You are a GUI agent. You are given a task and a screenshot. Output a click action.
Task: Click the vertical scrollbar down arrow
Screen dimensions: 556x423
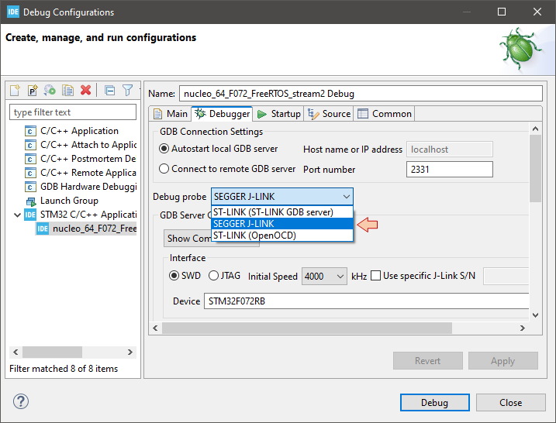535,315
